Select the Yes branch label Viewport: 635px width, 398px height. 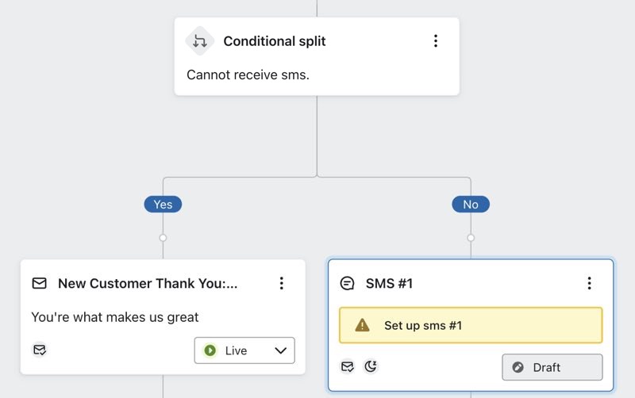click(163, 205)
